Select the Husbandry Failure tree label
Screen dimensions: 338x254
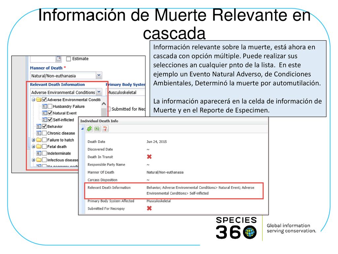[69, 106]
